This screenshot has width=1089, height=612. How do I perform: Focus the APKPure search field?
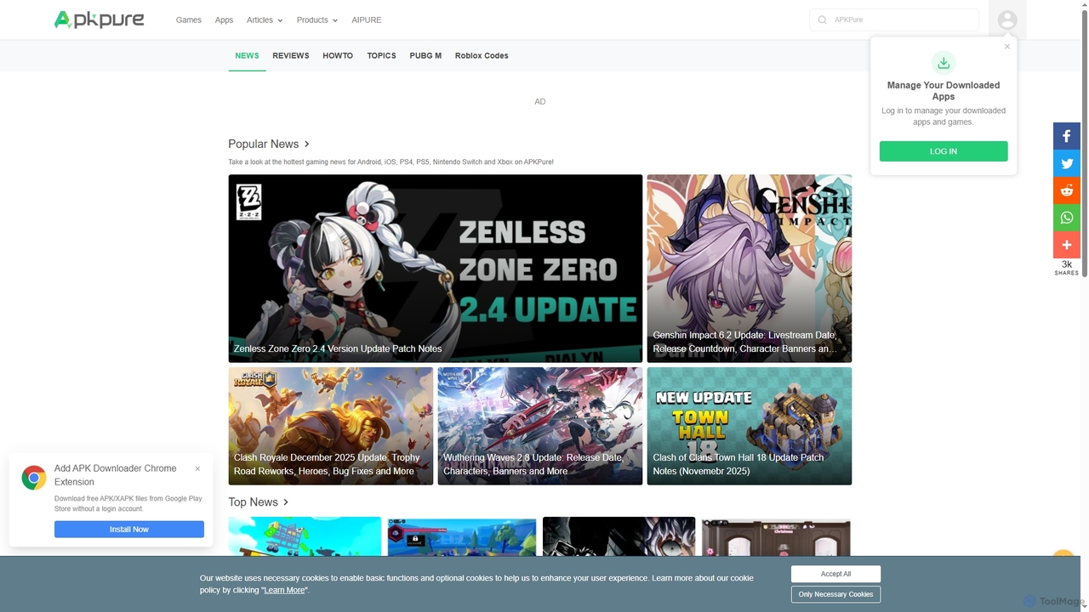[894, 20]
